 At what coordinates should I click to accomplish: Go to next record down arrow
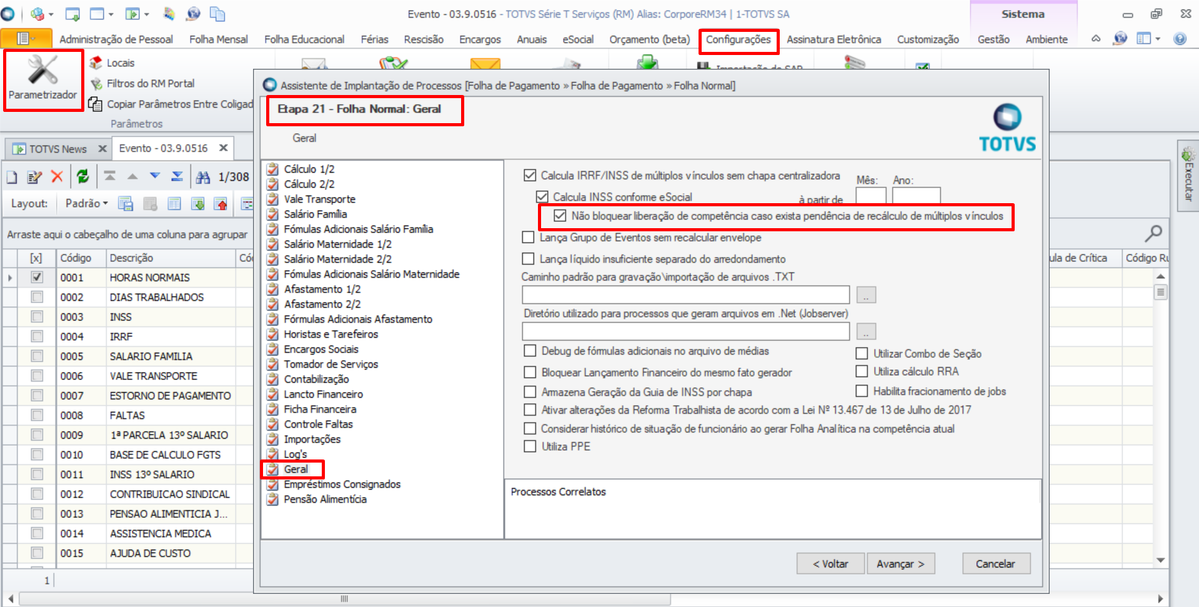point(155,177)
